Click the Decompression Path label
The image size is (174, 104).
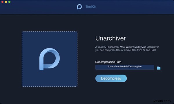tap(108, 62)
